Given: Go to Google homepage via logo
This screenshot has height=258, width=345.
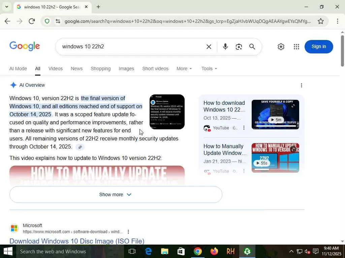Looking at the screenshot, I should (x=25, y=46).
